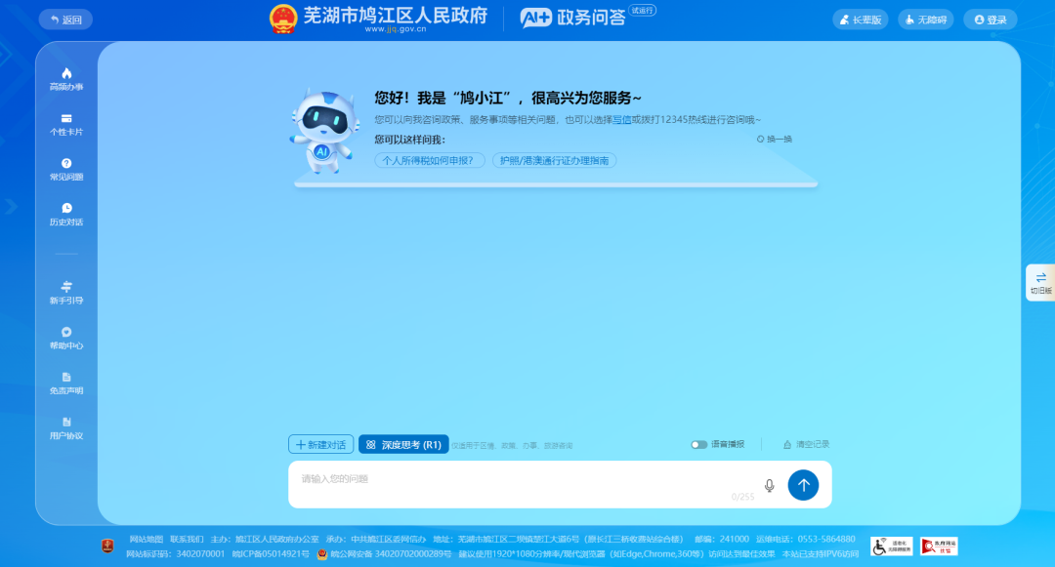
Task: Submit question with the blue send arrow
Action: pyautogui.click(x=803, y=485)
